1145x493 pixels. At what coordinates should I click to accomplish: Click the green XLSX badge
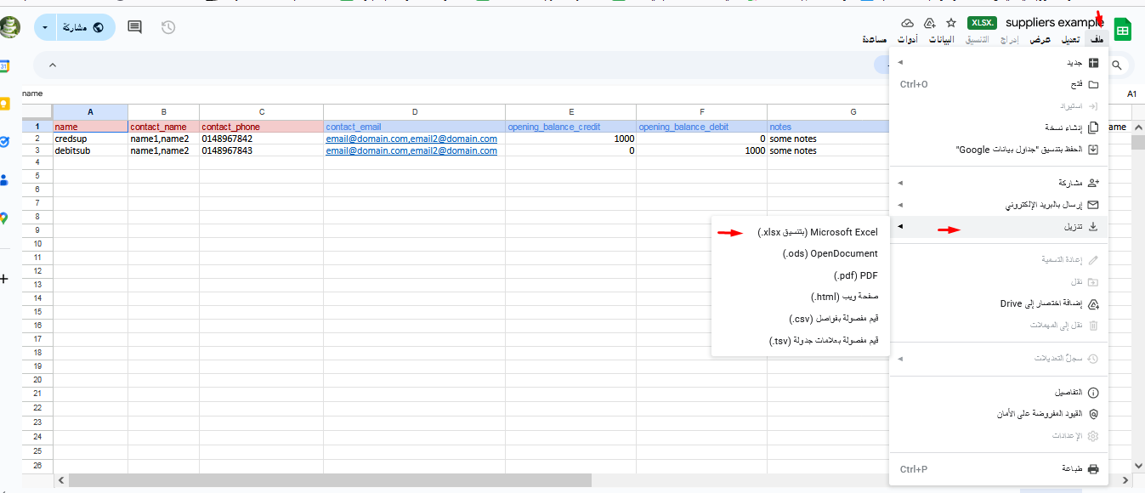coord(981,23)
